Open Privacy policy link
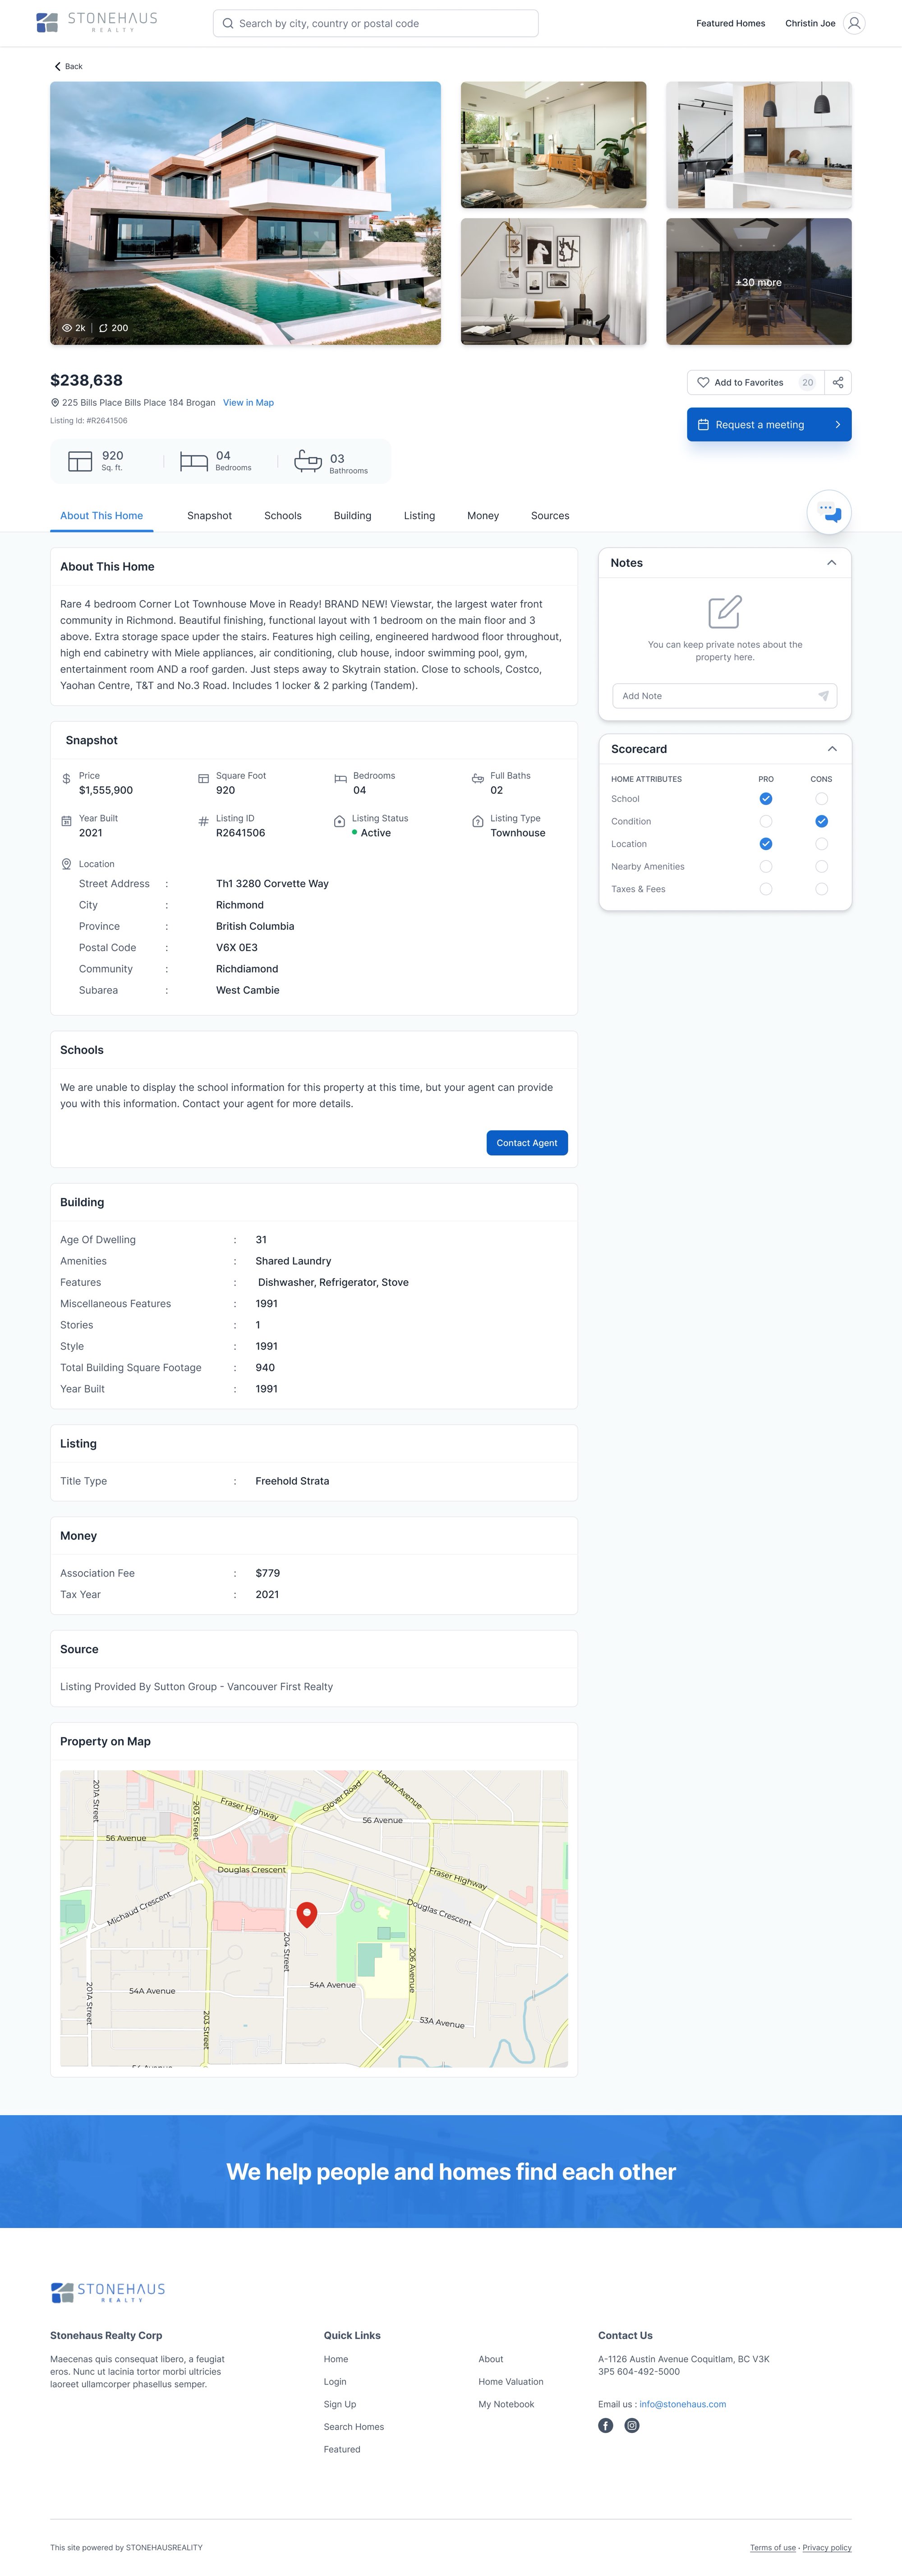Image resolution: width=902 pixels, height=2576 pixels. pyautogui.click(x=827, y=2548)
